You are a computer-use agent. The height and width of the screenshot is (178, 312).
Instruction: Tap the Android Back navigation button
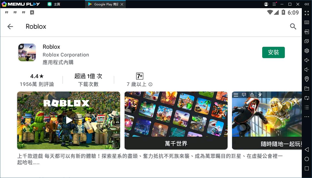tap(307, 150)
